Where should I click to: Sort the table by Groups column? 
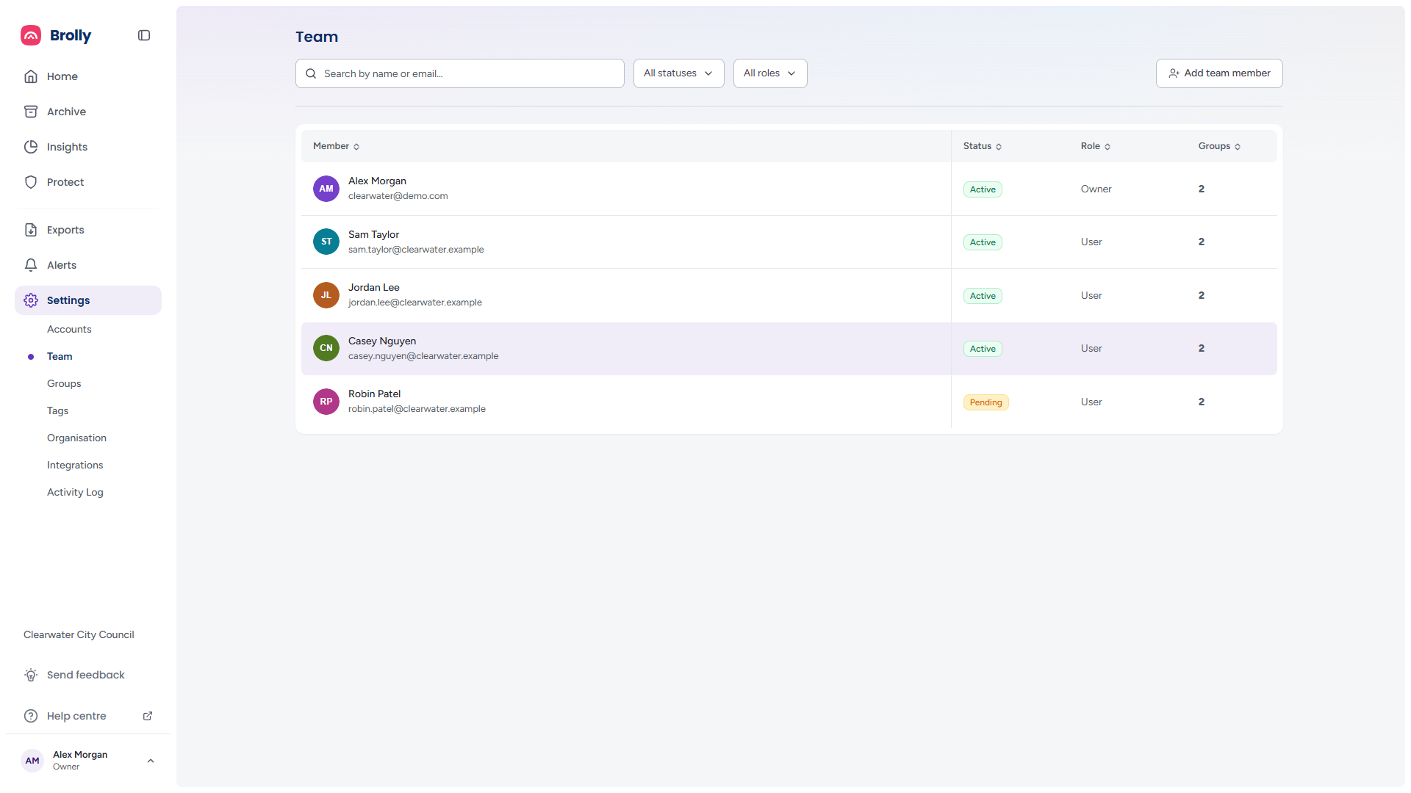click(x=1220, y=146)
